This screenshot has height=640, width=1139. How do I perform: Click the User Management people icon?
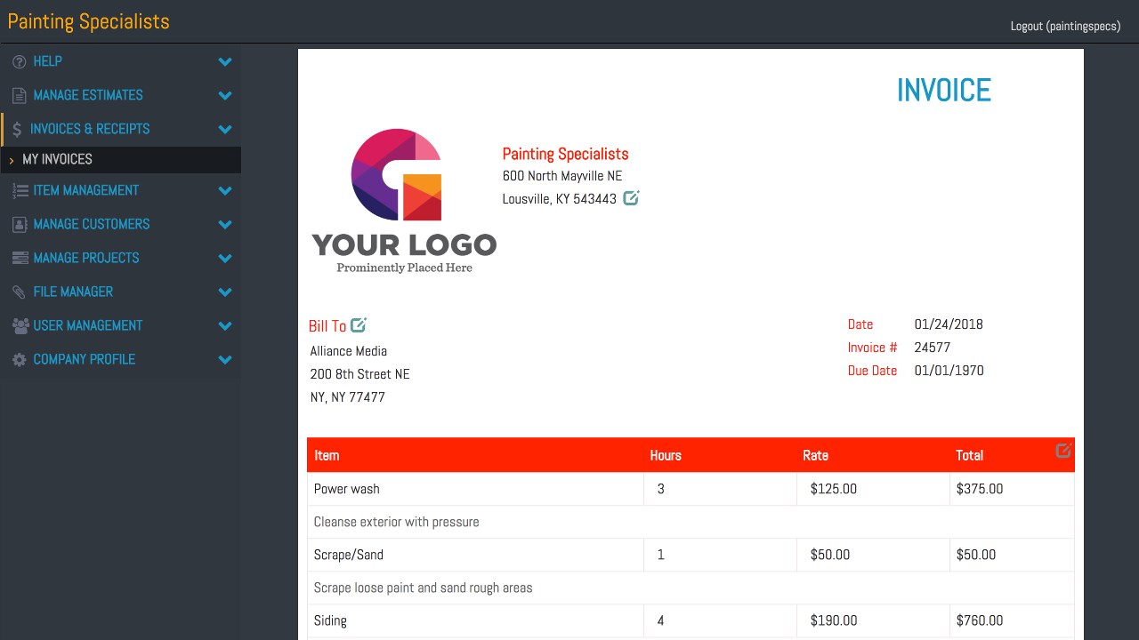point(19,325)
